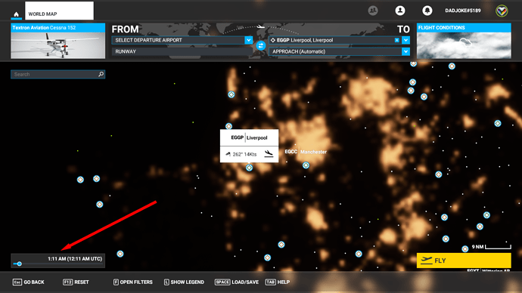Image resolution: width=522 pixels, height=293 pixels.
Task: Open the multiplayer friends group icon
Action: coord(373,11)
